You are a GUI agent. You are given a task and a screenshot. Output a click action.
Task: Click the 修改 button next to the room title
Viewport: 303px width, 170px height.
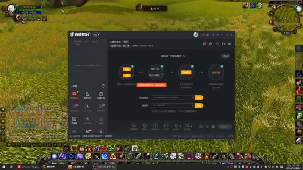click(x=126, y=42)
